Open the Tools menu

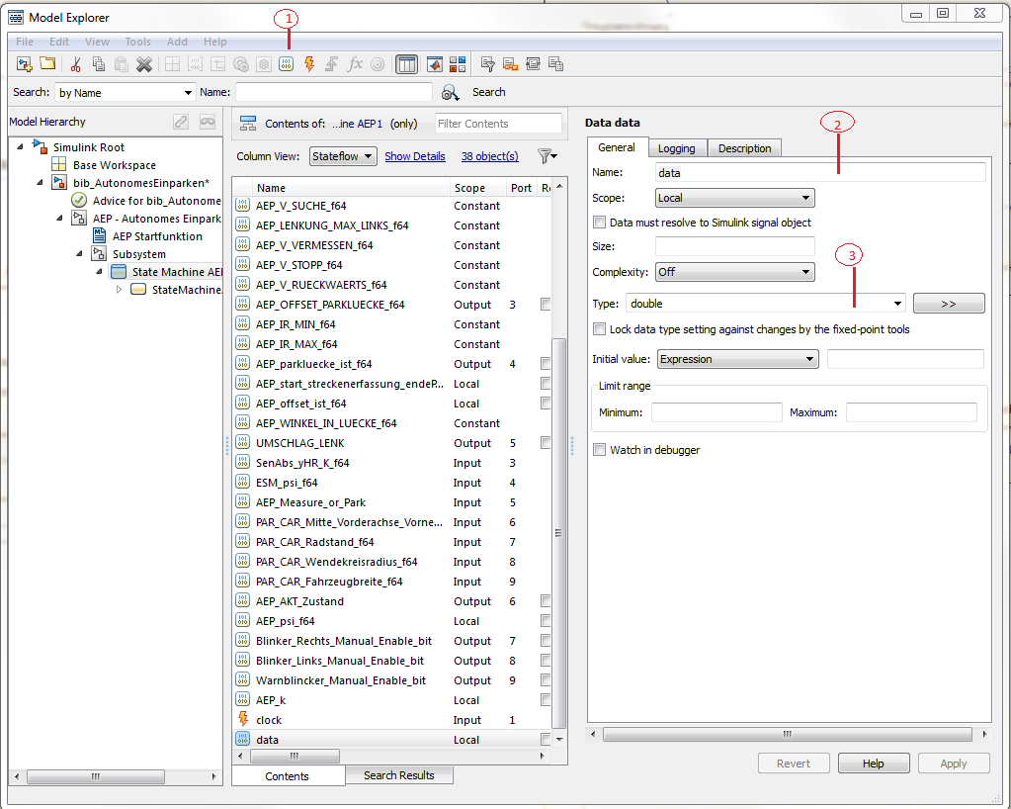(x=137, y=42)
